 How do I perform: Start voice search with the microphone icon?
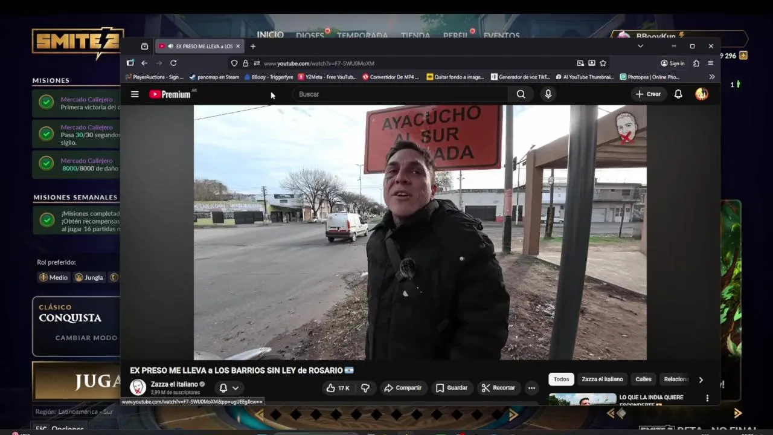point(548,94)
